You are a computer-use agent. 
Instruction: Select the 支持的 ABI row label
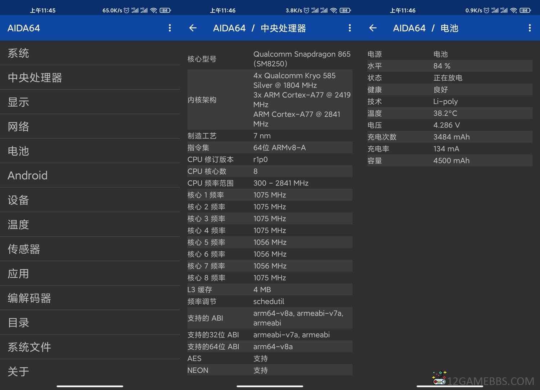click(205, 318)
